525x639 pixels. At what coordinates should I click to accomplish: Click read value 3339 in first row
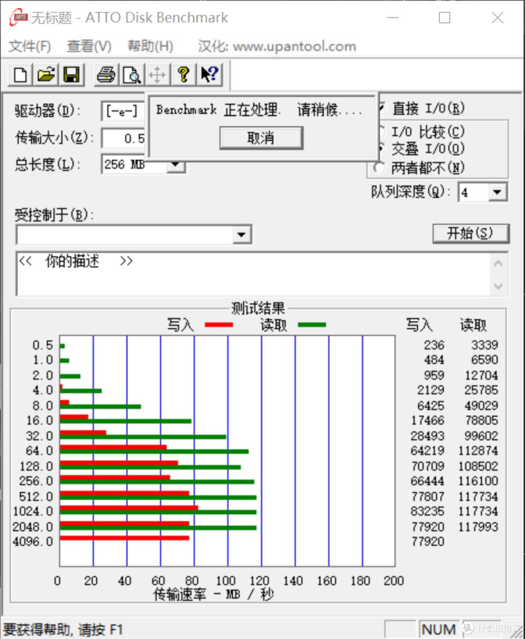tap(484, 345)
